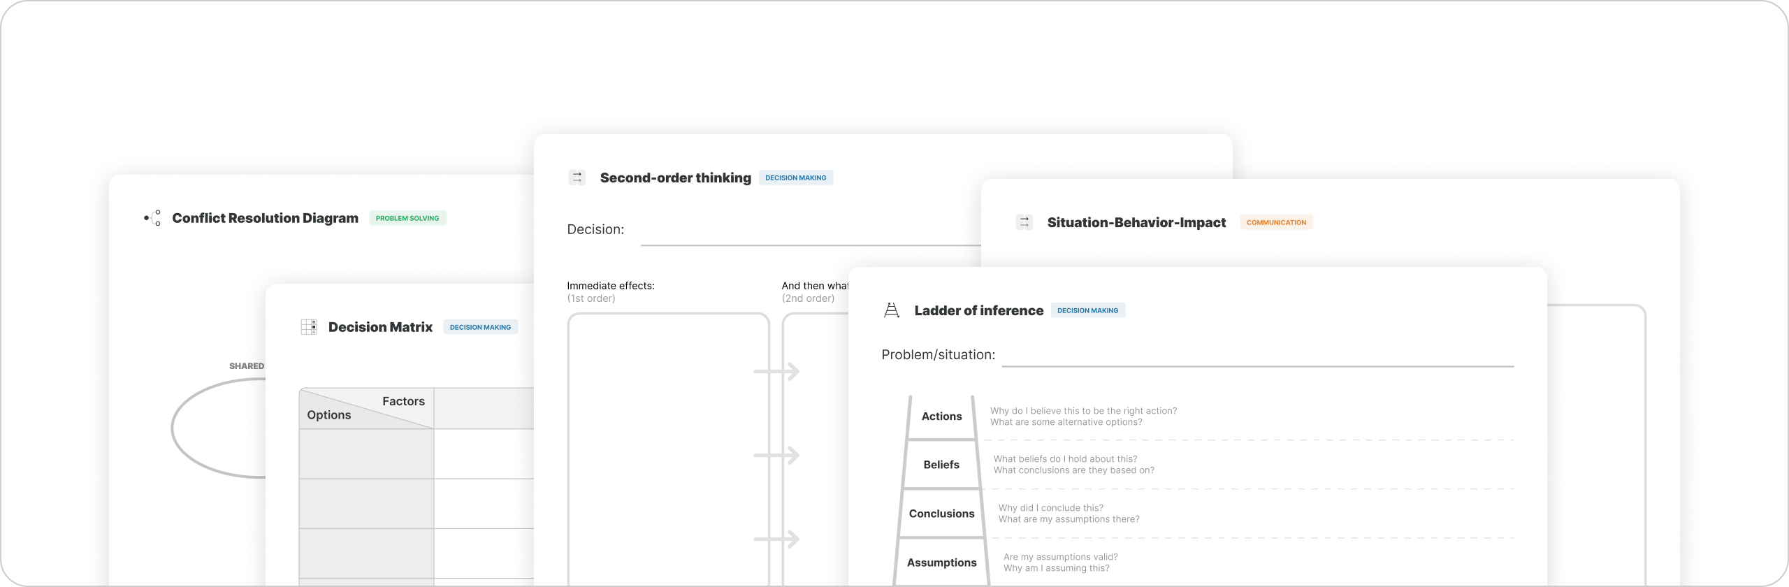Screen dimensions: 1789x587
Task: Click the Conclusions ladder rung
Action: click(941, 514)
